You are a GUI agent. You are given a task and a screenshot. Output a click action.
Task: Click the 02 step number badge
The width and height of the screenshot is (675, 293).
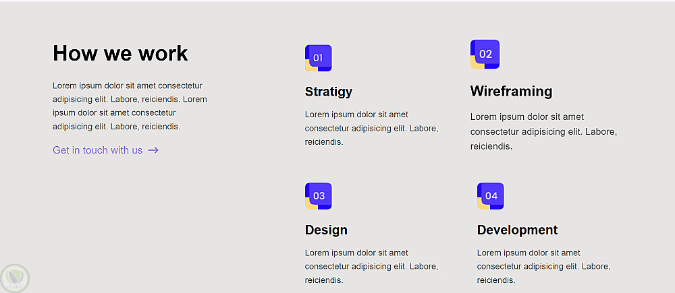[485, 54]
